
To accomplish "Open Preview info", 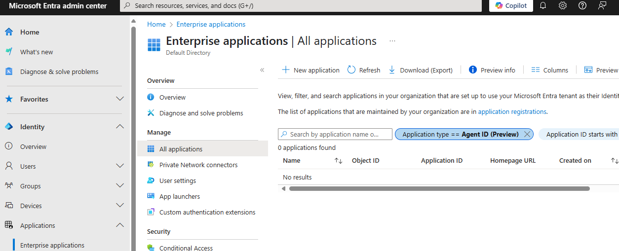I will point(492,70).
